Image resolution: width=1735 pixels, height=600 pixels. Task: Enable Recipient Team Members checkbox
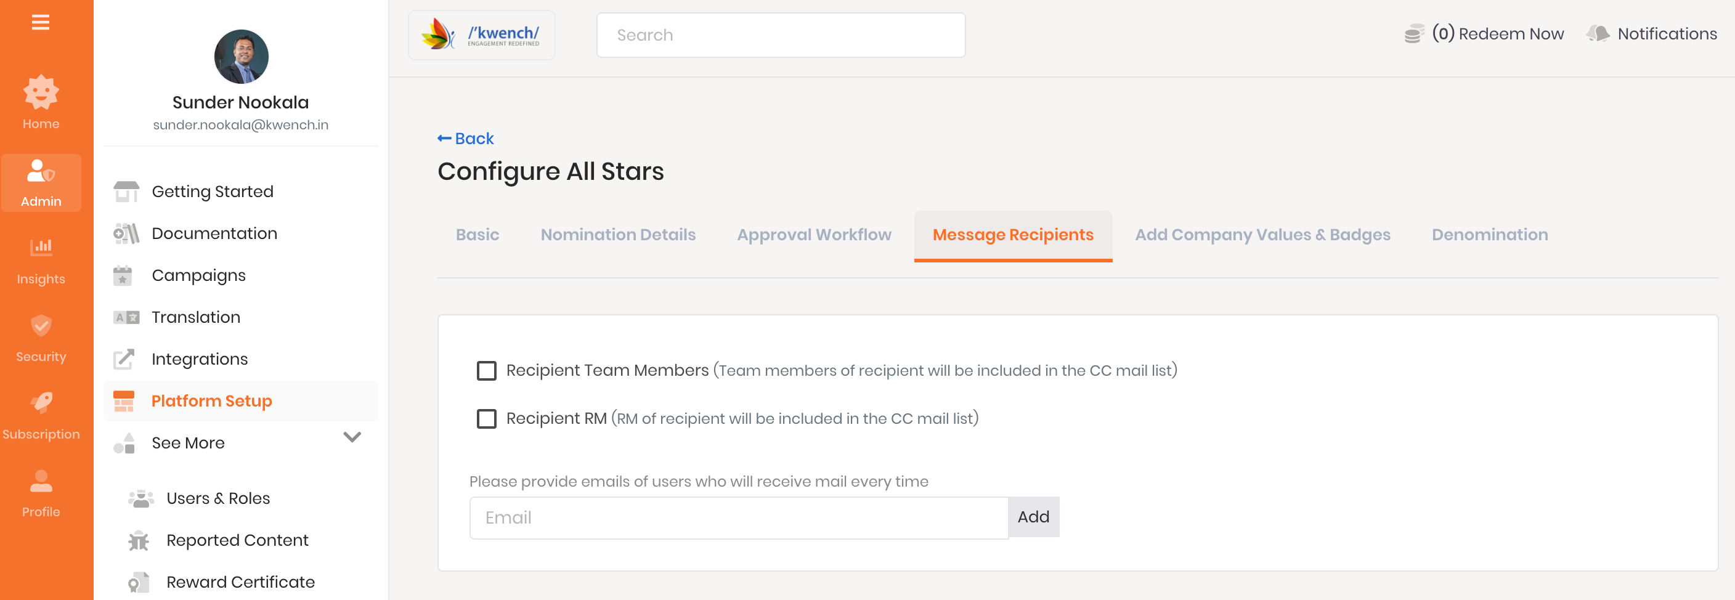point(486,371)
